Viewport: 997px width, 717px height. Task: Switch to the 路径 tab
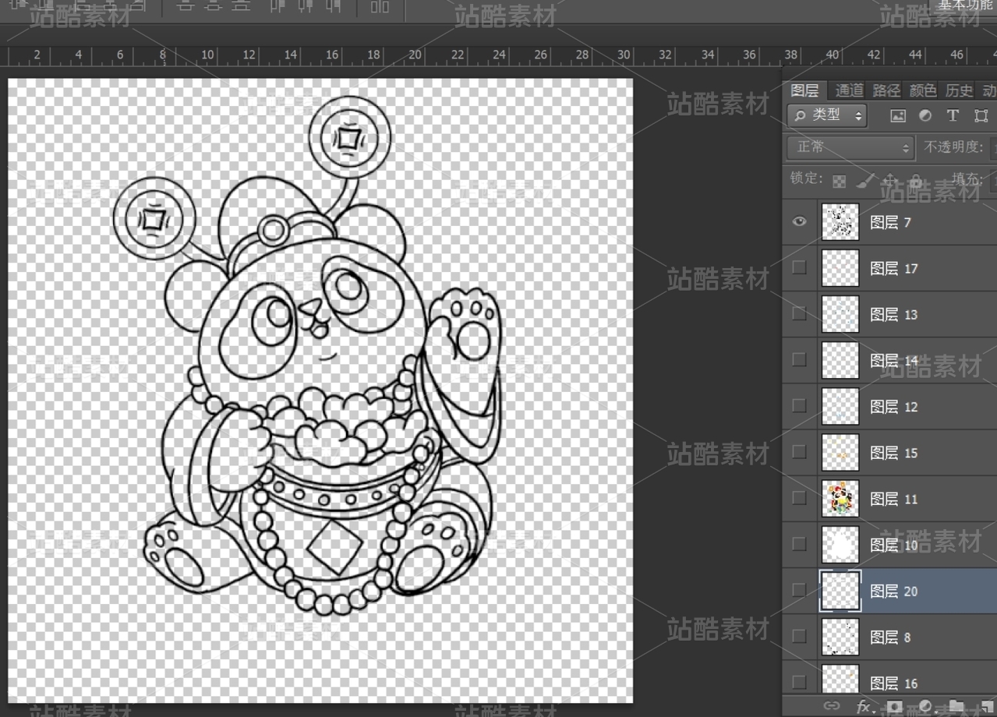coord(886,90)
